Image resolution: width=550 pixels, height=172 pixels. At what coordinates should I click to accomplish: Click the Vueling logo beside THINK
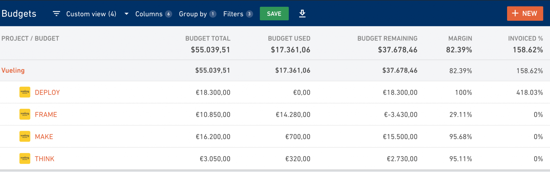(x=25, y=159)
